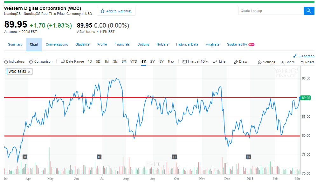Open chart Settings gear
Viewport: 317px width, 183px height.
(x=259, y=62)
